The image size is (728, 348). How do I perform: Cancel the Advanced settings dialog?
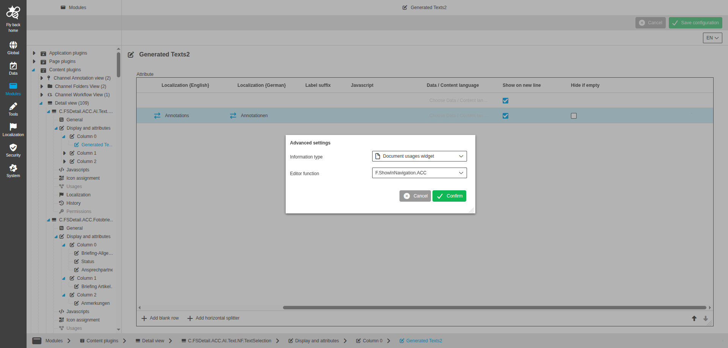pyautogui.click(x=415, y=196)
